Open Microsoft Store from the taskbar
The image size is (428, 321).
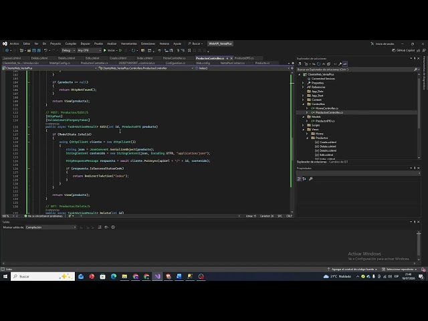click(x=102, y=276)
